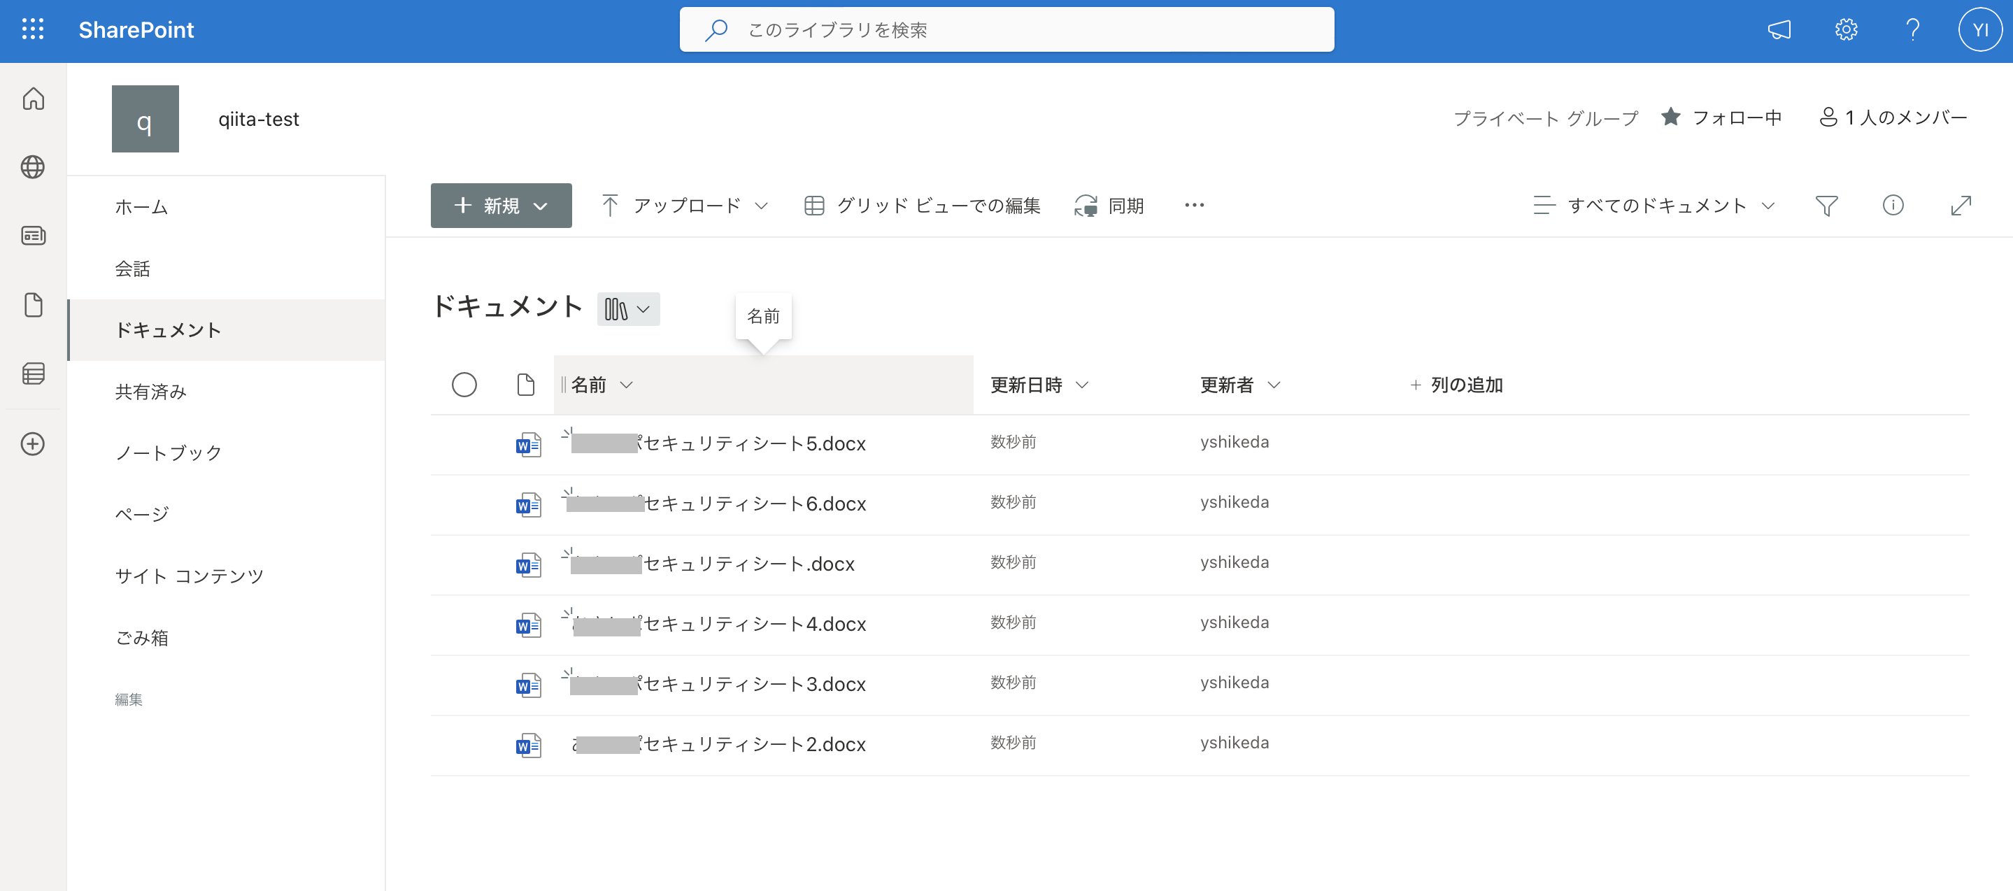Viewport: 2013px width, 891px height.
Task: Open the 名前 column sort dropdown
Action: coord(626,385)
